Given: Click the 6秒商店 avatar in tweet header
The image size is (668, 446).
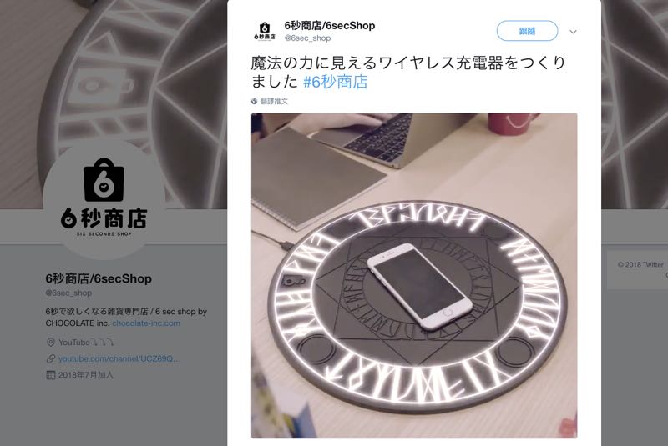Looking at the screenshot, I should pyautogui.click(x=265, y=31).
